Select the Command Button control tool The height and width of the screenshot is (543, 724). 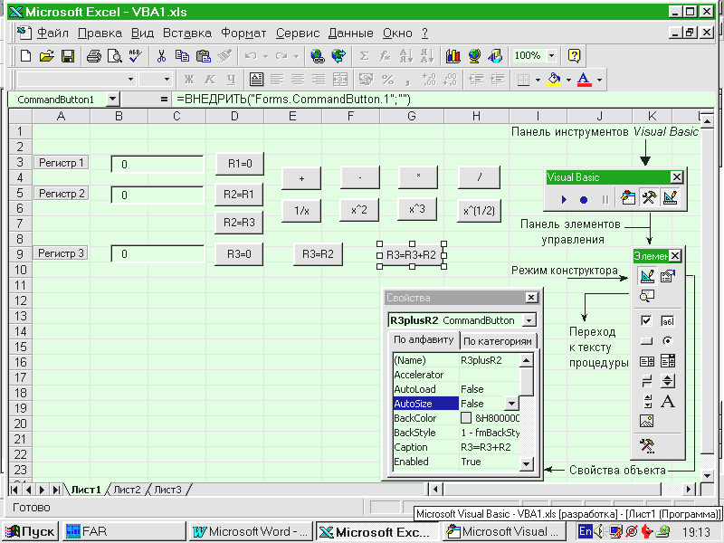click(646, 341)
